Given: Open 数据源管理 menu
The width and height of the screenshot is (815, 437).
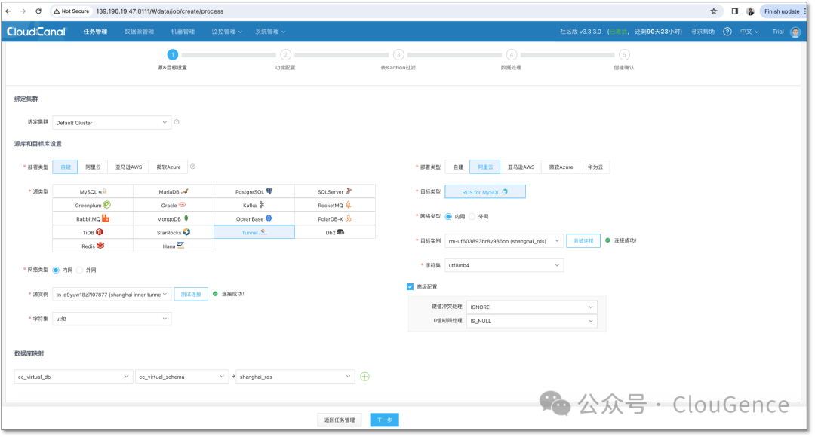Looking at the screenshot, I should [x=139, y=32].
